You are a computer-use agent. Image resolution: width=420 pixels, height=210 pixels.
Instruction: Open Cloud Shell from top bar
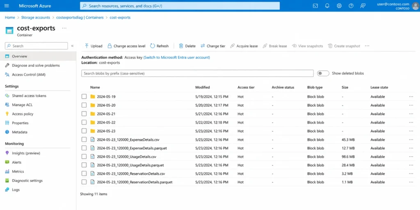(315, 6)
